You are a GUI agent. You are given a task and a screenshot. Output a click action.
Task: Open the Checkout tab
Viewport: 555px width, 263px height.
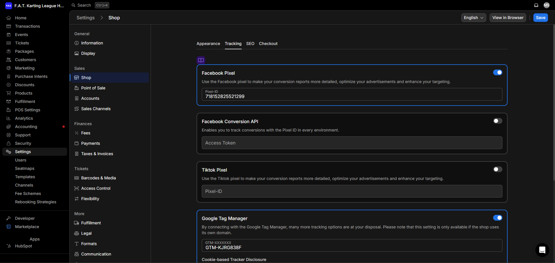click(x=268, y=44)
